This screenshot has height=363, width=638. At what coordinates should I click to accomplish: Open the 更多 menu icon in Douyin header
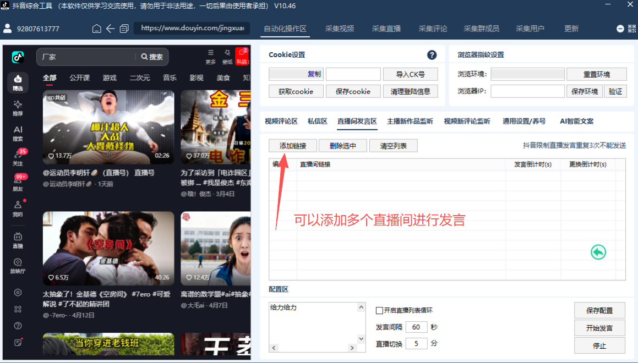click(x=210, y=57)
